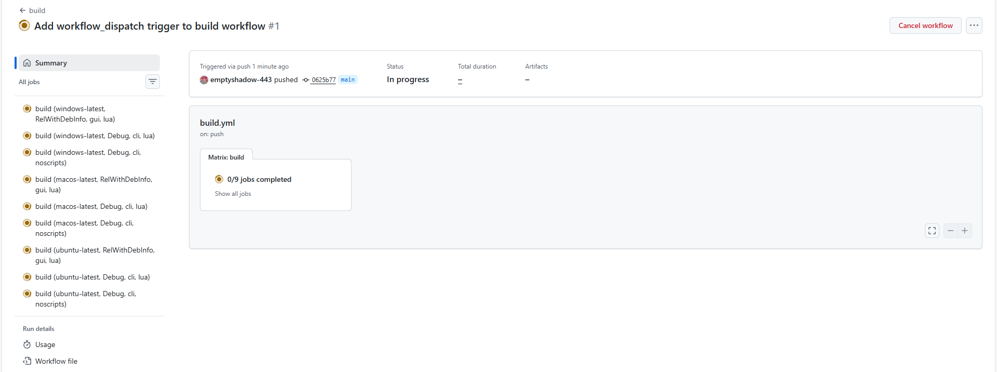Open windows-latest RelWithDebInfo gui lua job
The width and height of the screenshot is (997, 372).
point(75,114)
